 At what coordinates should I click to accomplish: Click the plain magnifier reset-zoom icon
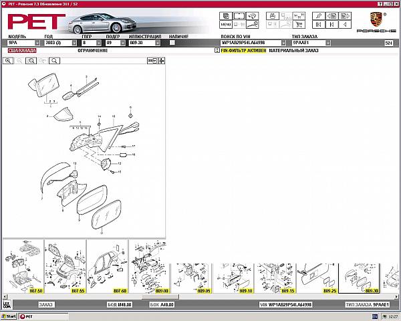54,61
